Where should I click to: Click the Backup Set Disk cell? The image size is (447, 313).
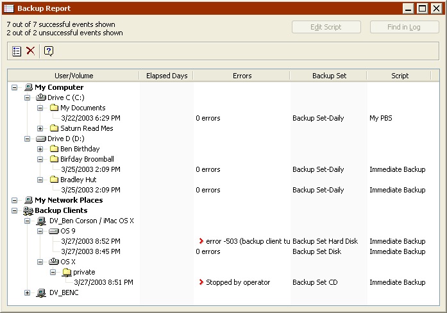tap(317, 251)
